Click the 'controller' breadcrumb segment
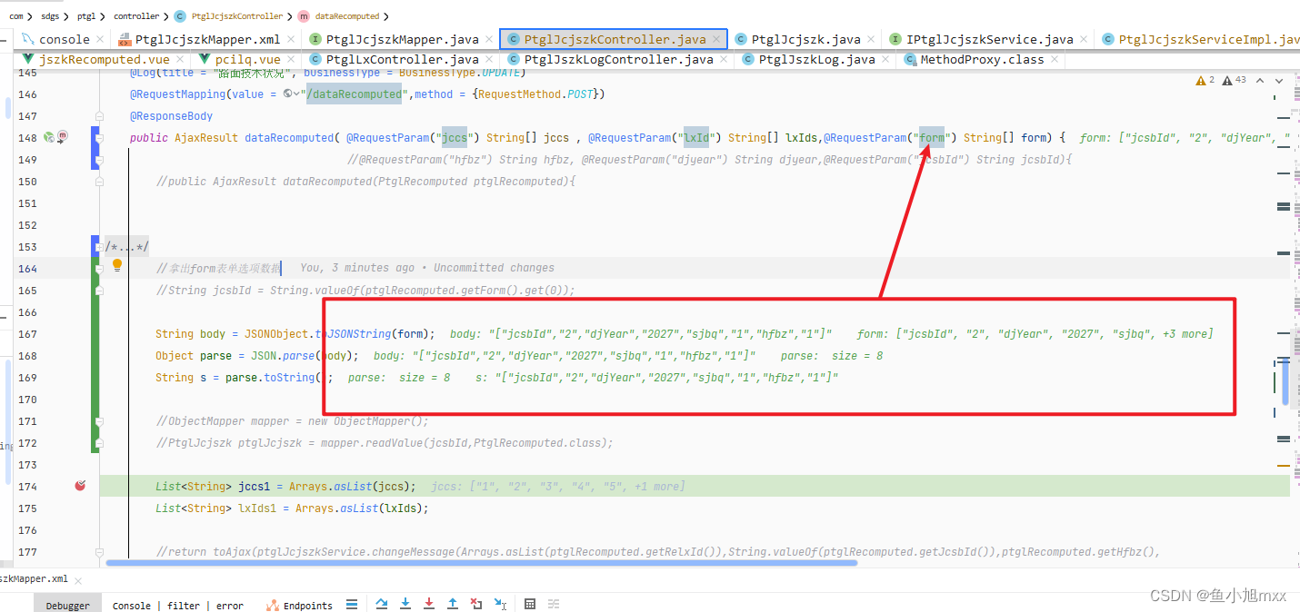 point(136,16)
